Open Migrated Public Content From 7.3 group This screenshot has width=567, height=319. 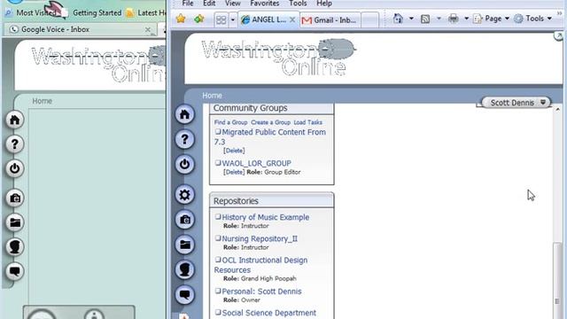tap(270, 136)
